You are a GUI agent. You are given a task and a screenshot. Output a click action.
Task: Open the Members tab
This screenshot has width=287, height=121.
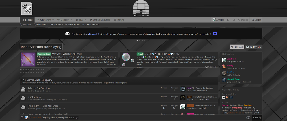pyautogui.click(x=63, y=20)
